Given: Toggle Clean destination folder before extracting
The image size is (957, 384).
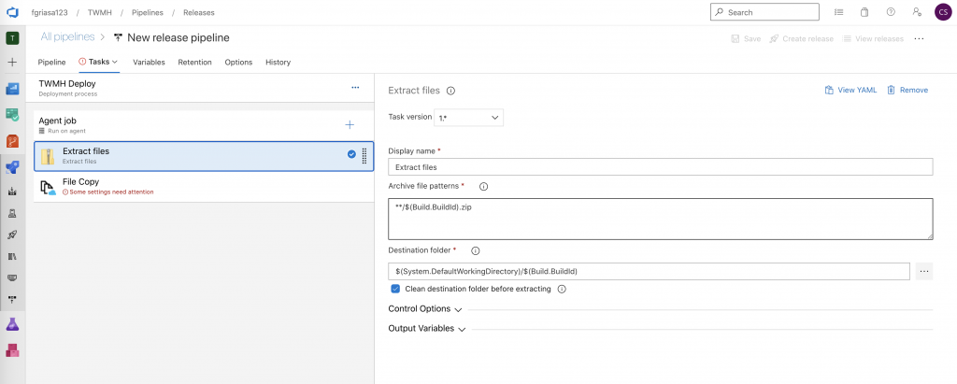Looking at the screenshot, I should pos(395,289).
